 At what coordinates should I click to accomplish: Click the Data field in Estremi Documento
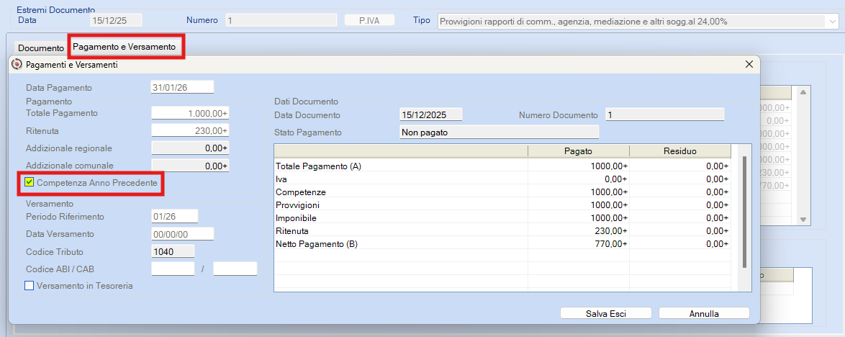116,20
